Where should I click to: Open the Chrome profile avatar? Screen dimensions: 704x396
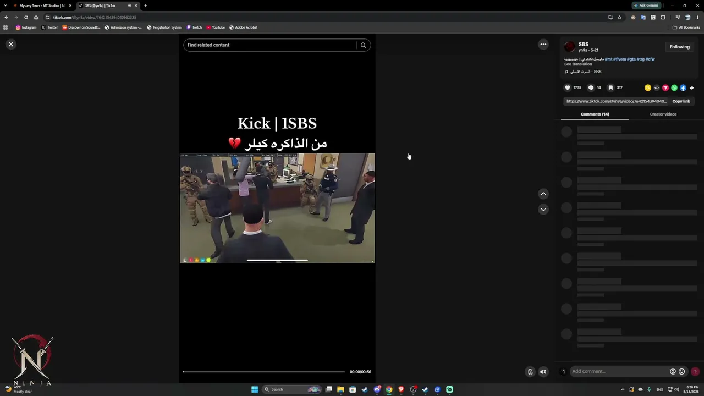(x=687, y=17)
